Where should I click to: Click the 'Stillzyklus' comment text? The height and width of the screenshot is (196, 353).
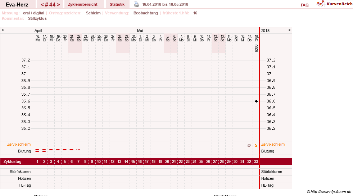pyautogui.click(x=37, y=18)
